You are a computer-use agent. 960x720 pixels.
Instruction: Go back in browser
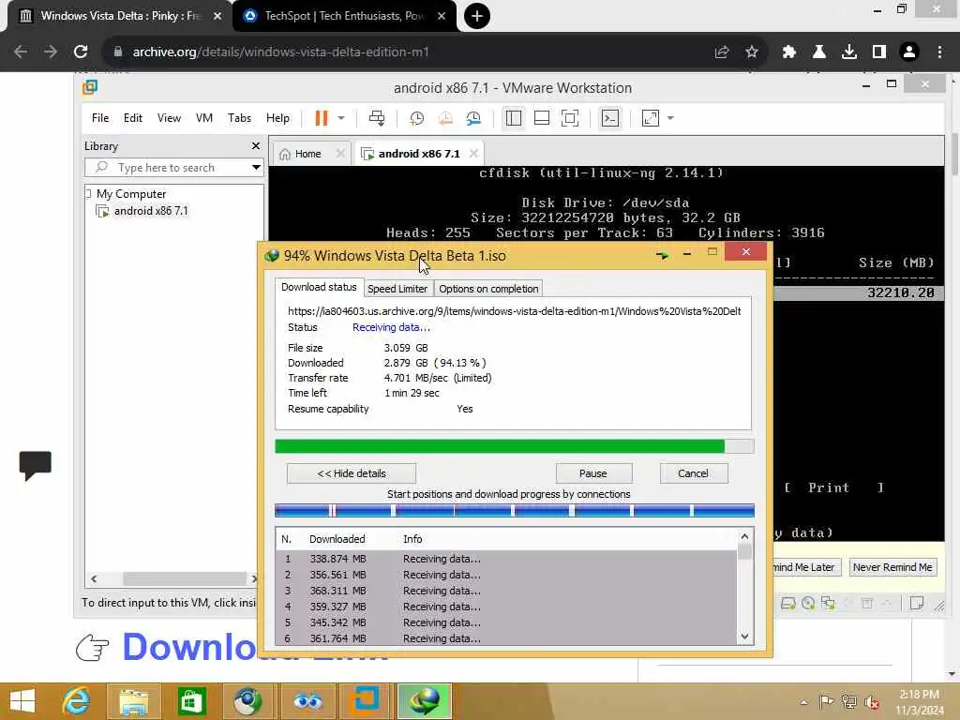(x=21, y=52)
